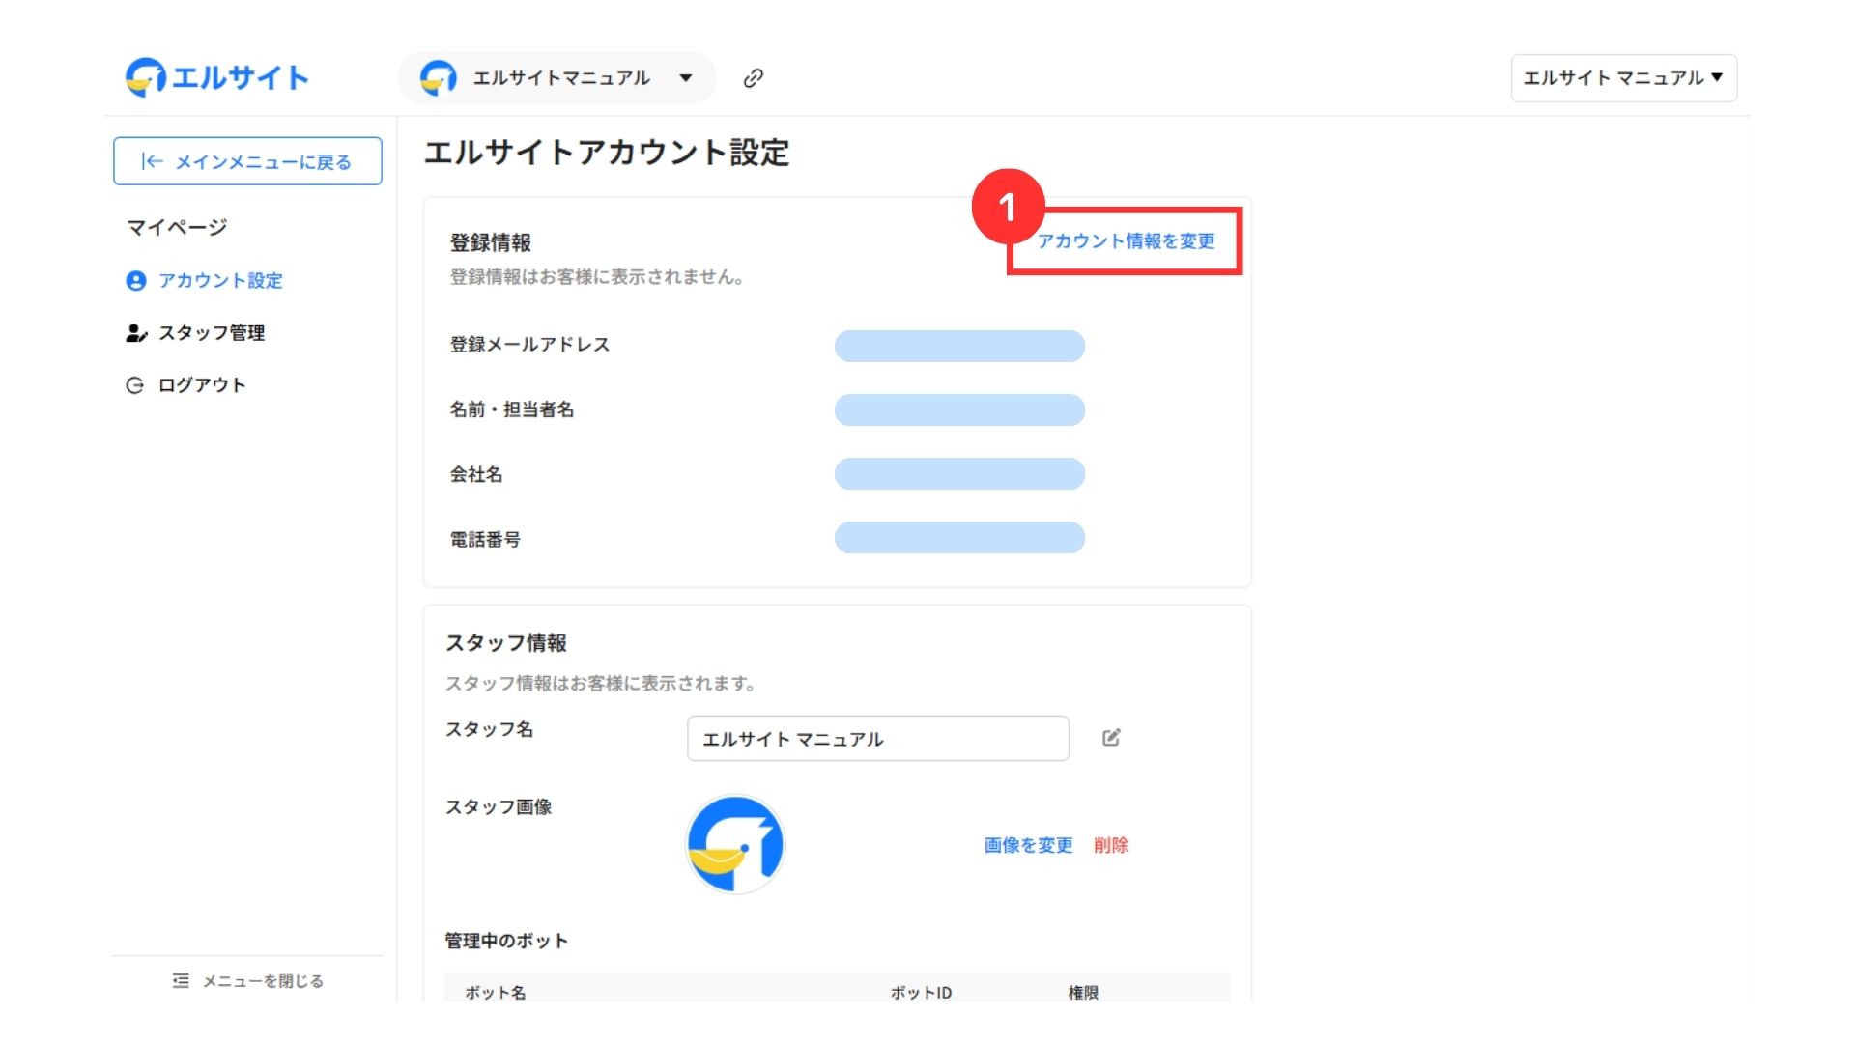Select the スタッフ管理 menu item
This screenshot has height=1043, width=1855.
coord(212,333)
